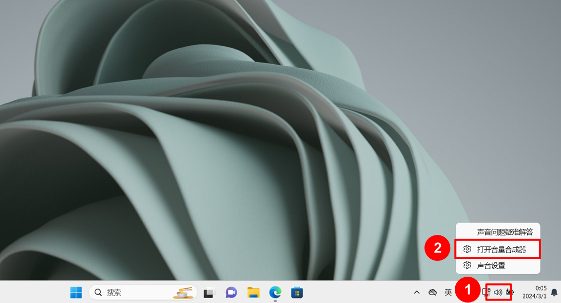Open the clock and date flyout
Image resolution: width=561 pixels, height=303 pixels.
(x=533, y=293)
